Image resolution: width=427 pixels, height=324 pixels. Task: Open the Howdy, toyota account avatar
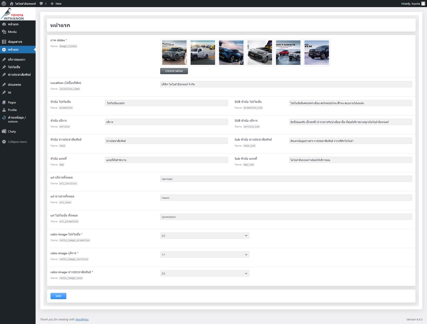(x=423, y=4)
